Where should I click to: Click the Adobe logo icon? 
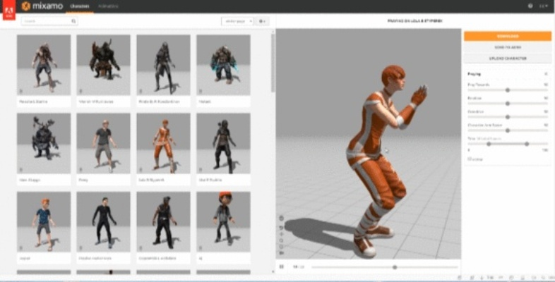tap(8, 11)
